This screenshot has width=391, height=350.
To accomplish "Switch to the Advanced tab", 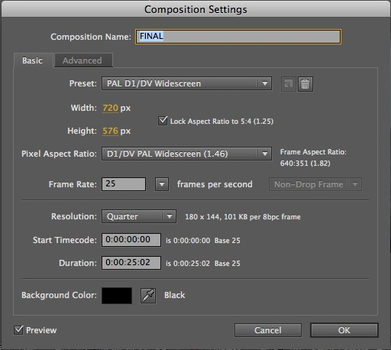I will pos(83,60).
